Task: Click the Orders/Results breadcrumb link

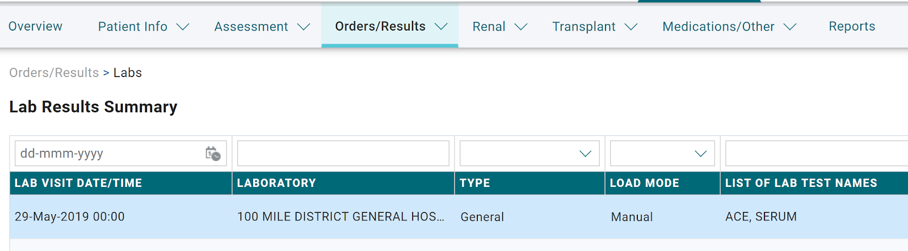Action: 54,73
